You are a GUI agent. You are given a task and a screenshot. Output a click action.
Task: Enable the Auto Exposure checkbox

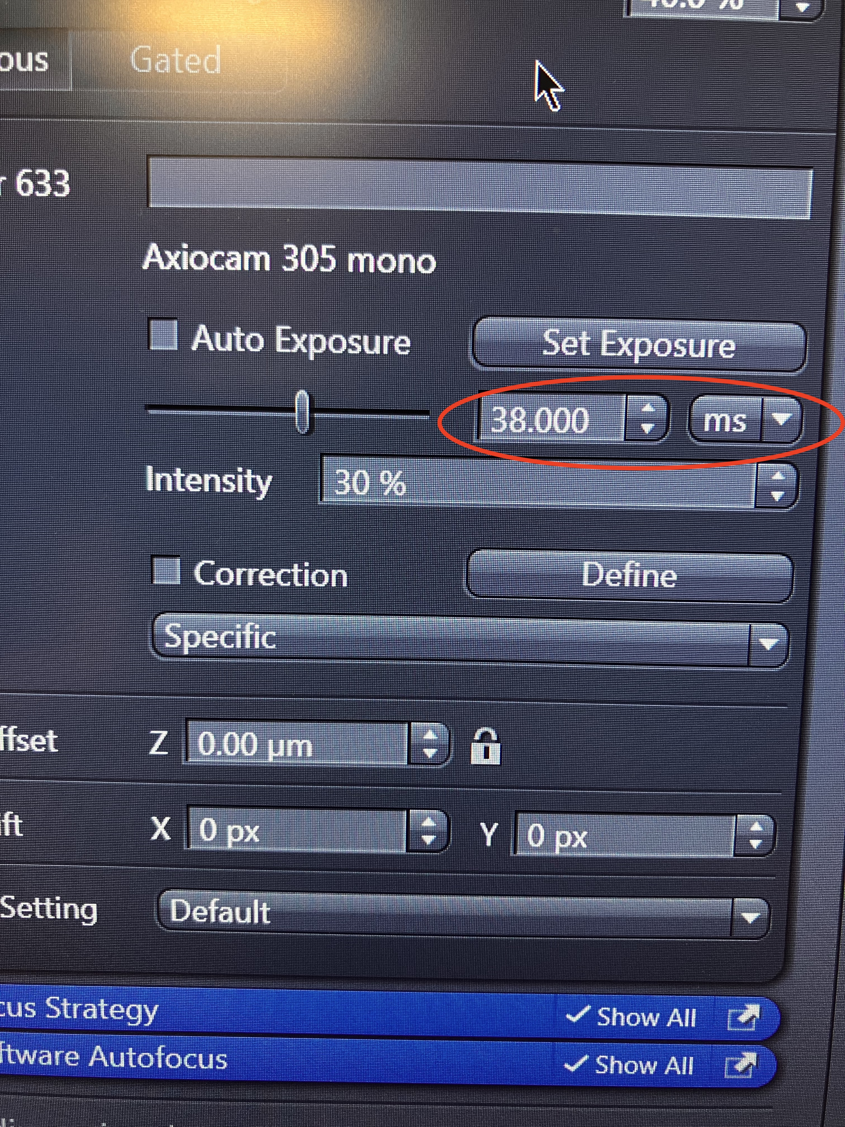click(x=163, y=335)
